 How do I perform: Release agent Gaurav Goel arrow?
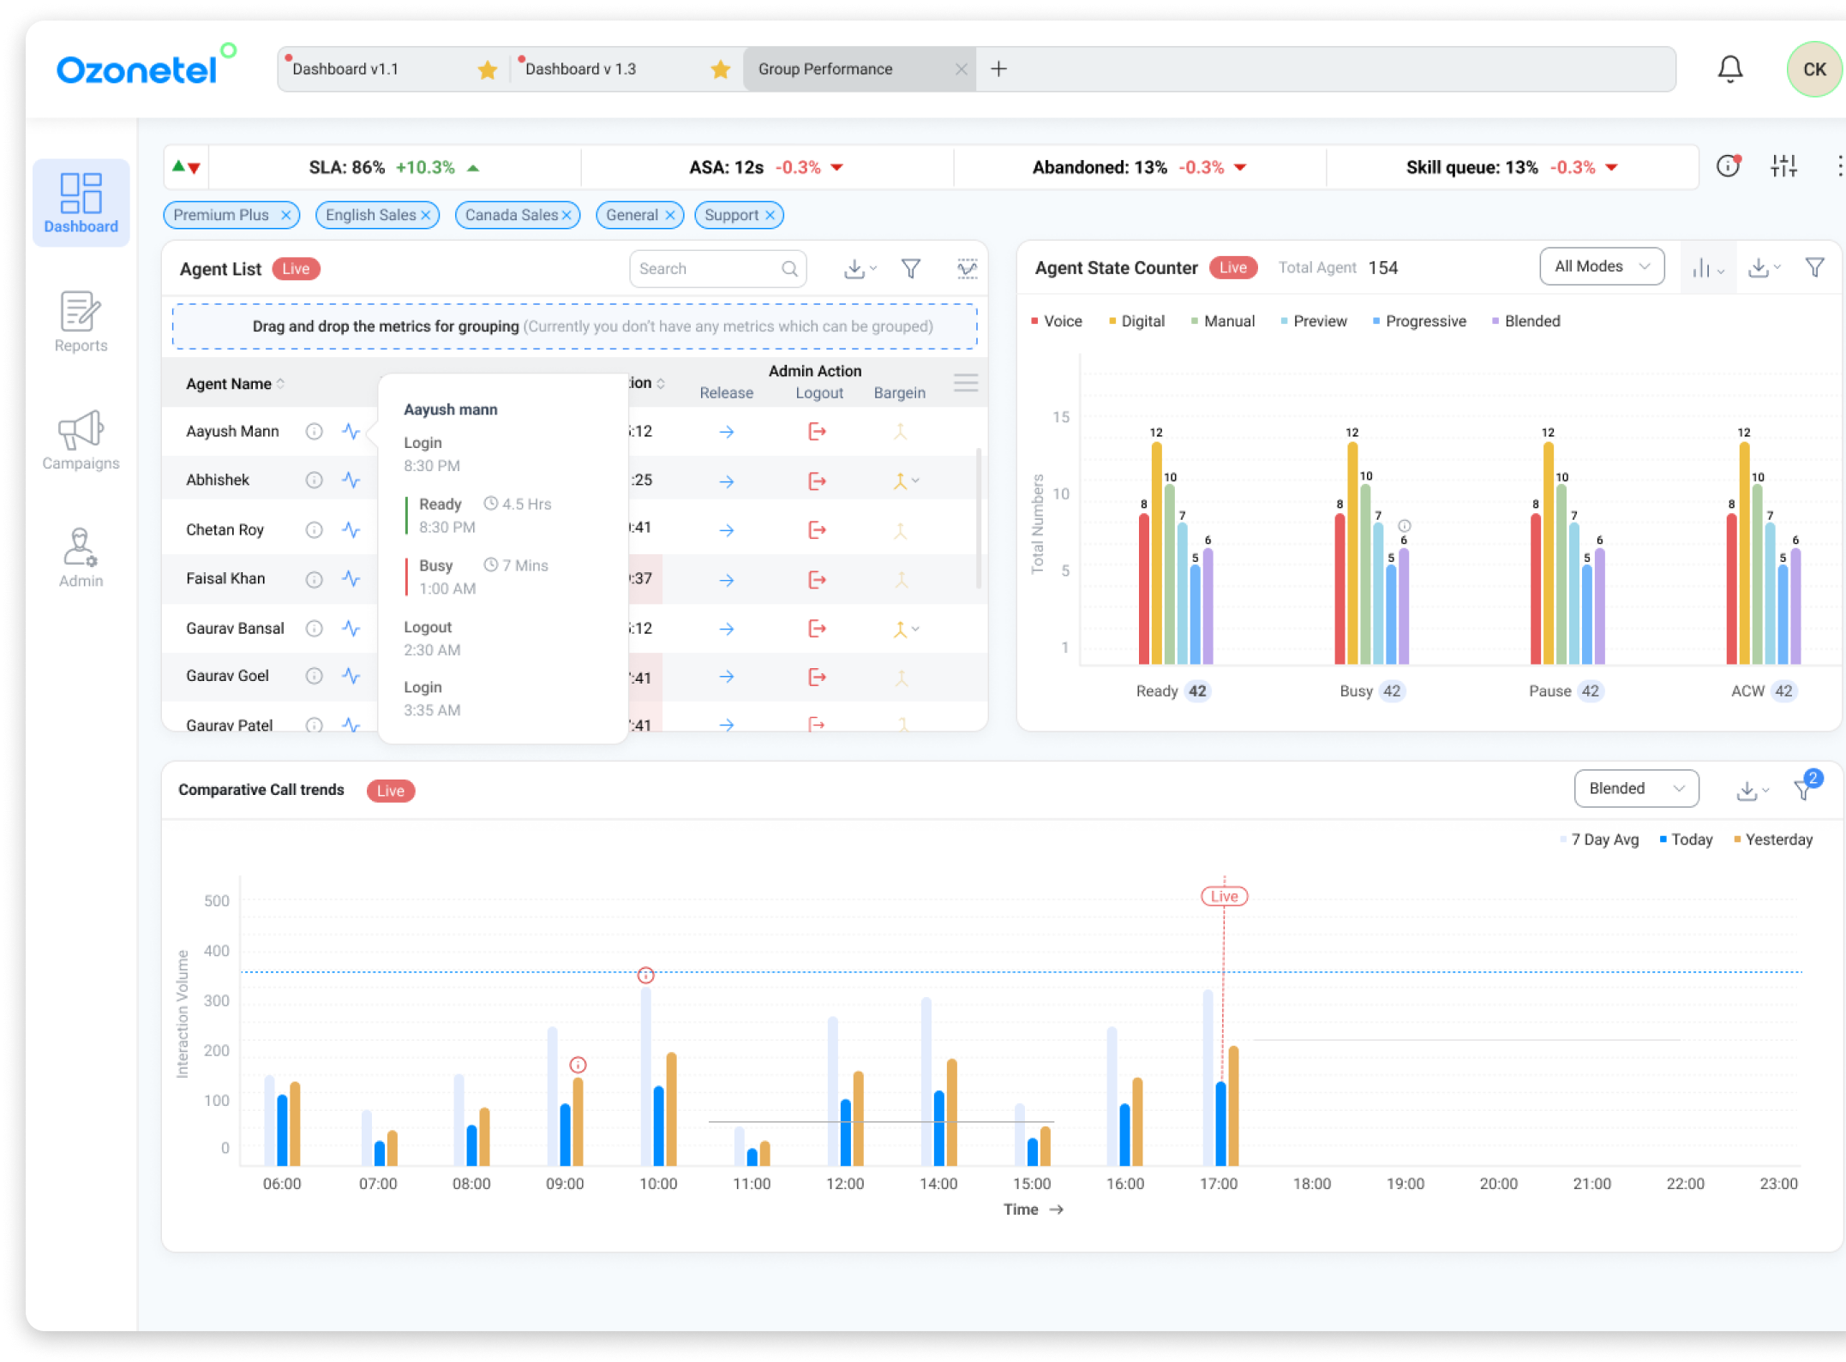pyautogui.click(x=727, y=677)
